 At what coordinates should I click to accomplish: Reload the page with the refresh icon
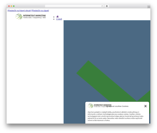pyautogui.click(x=102, y=6)
